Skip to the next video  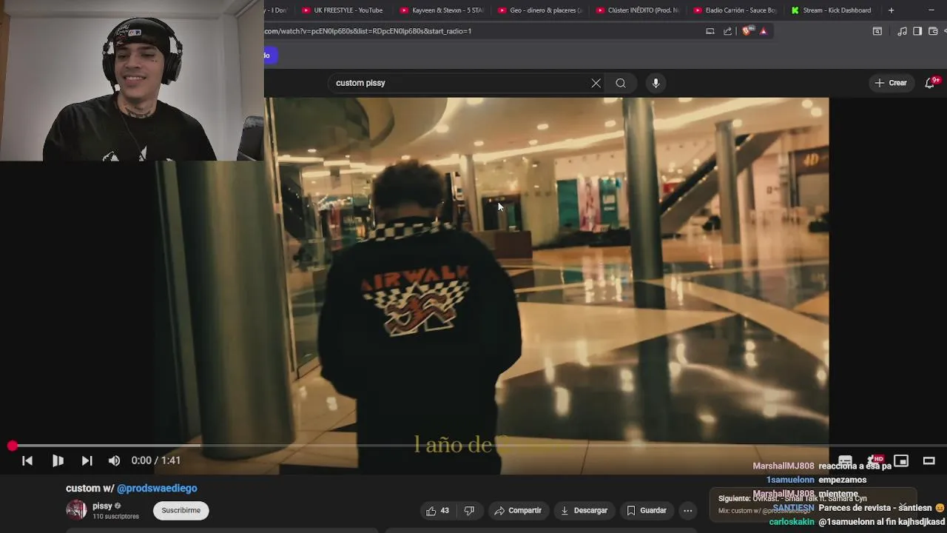87,460
